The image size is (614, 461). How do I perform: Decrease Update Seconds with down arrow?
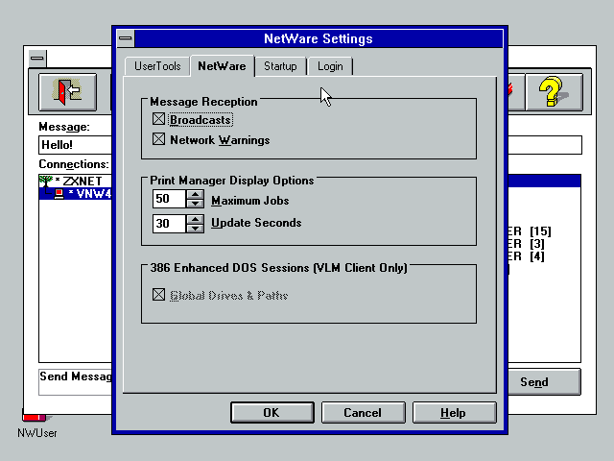point(195,229)
